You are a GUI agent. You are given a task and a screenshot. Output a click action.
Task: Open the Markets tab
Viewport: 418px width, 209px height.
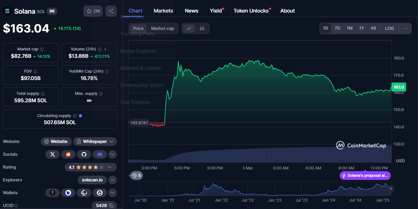tap(163, 11)
